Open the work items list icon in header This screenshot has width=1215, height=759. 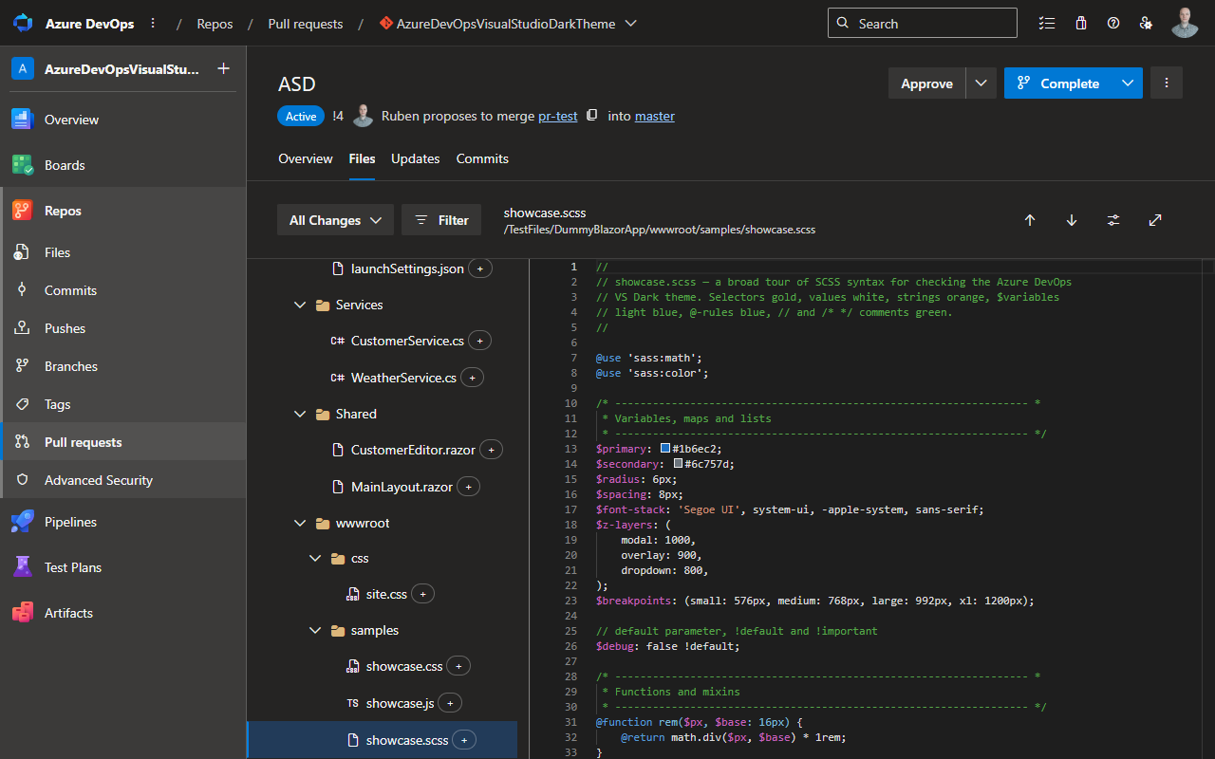tap(1047, 23)
